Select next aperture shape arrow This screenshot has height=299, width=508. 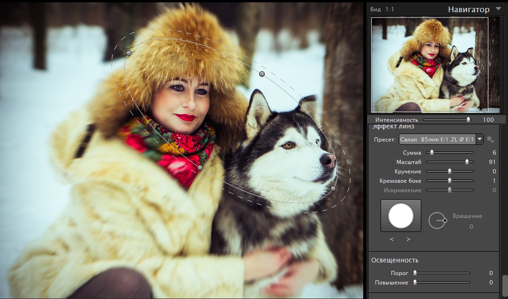(408, 239)
